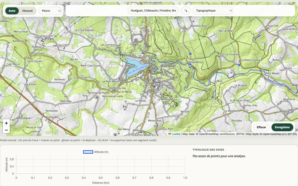Click the Kervinaouet Izella place label
The height and width of the screenshot is (186, 298).
(112, 96)
